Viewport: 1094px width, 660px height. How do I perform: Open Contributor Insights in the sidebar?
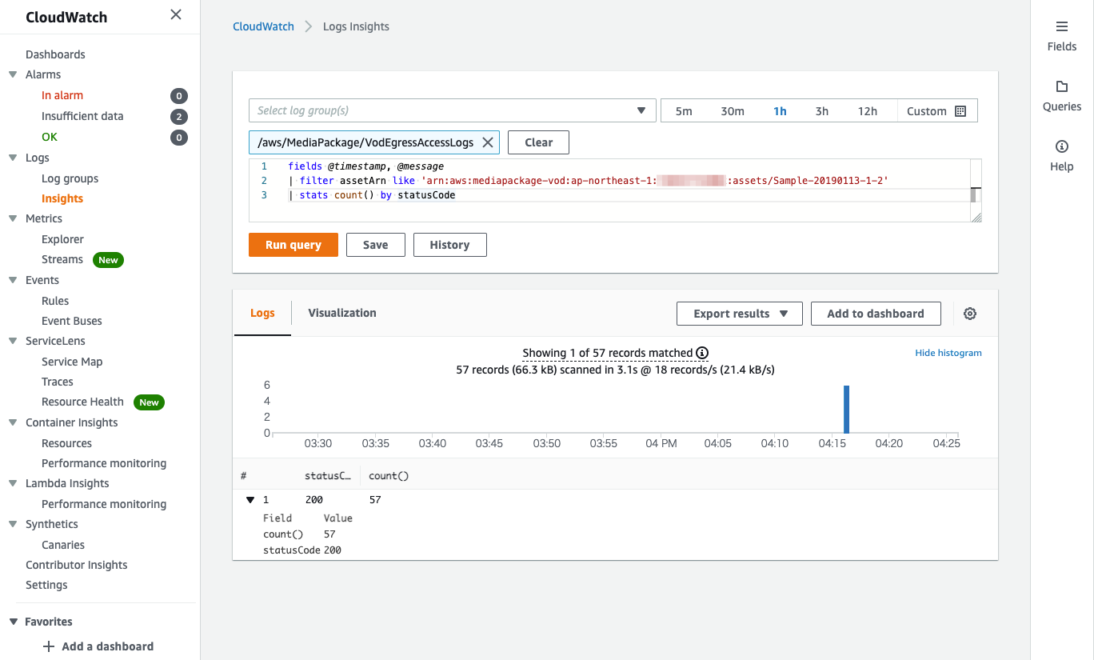click(77, 565)
